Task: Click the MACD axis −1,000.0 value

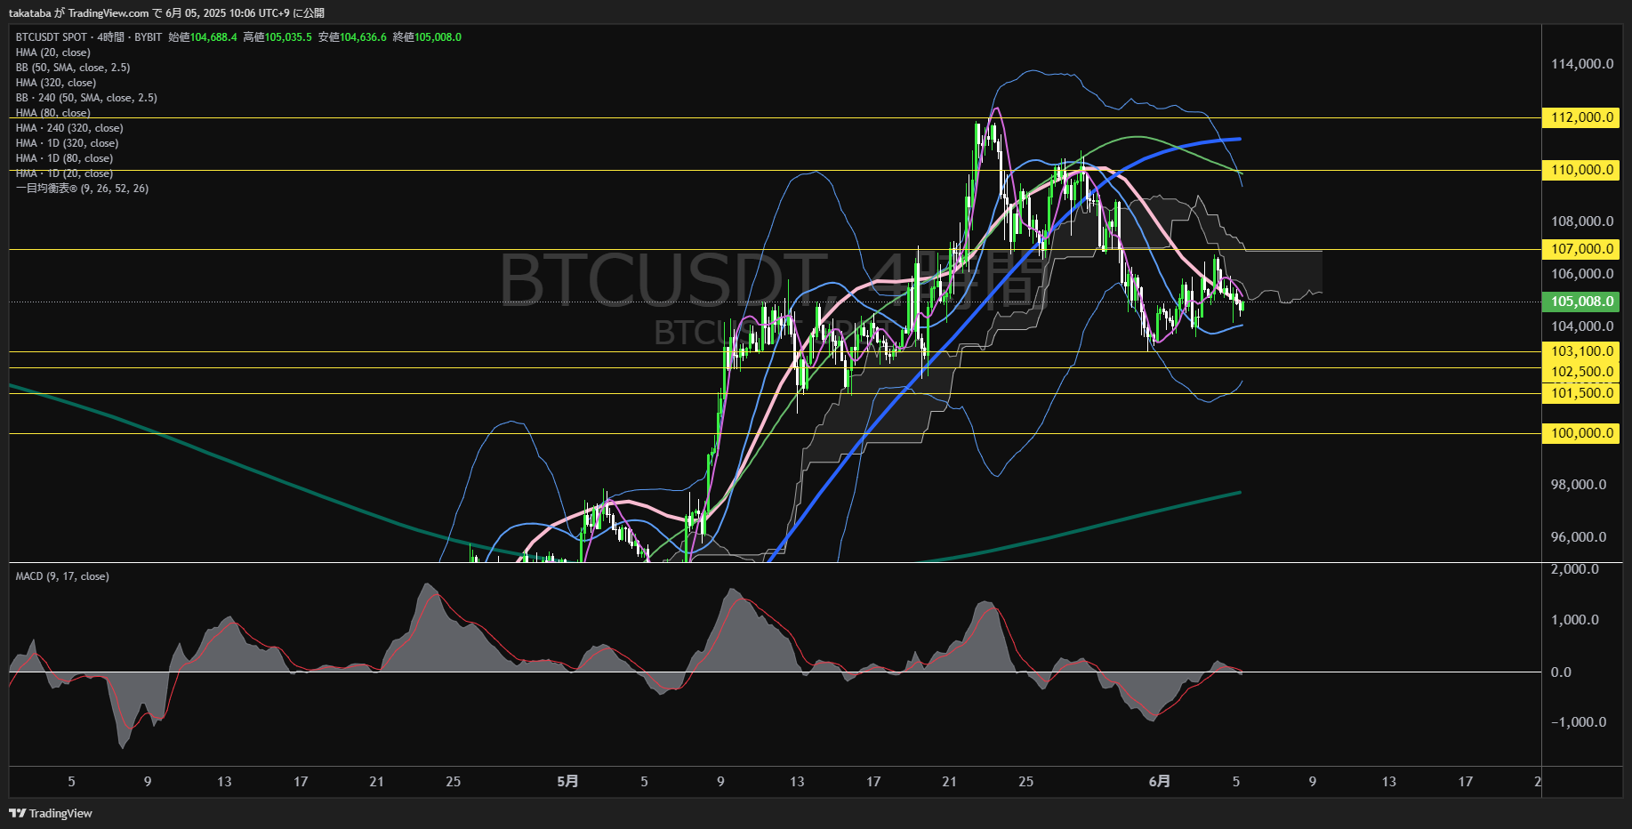Action: 1579,722
